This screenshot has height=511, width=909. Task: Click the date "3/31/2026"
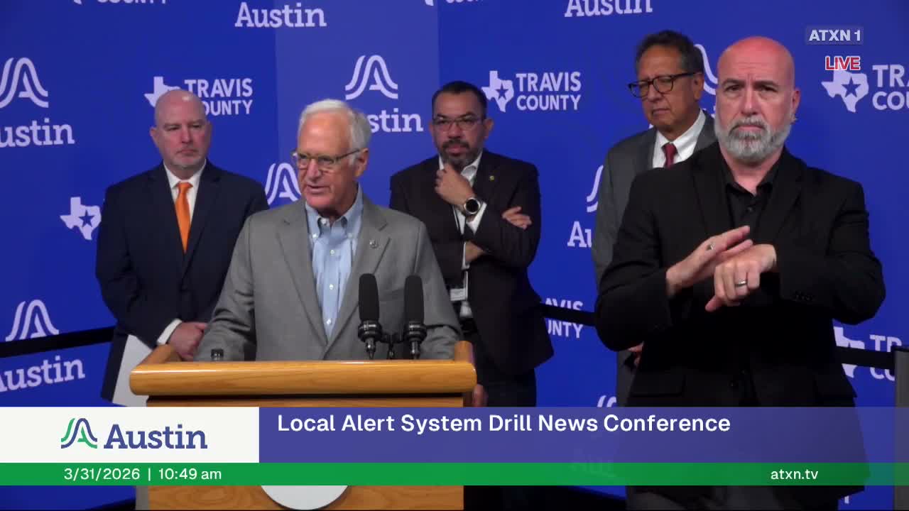point(102,474)
